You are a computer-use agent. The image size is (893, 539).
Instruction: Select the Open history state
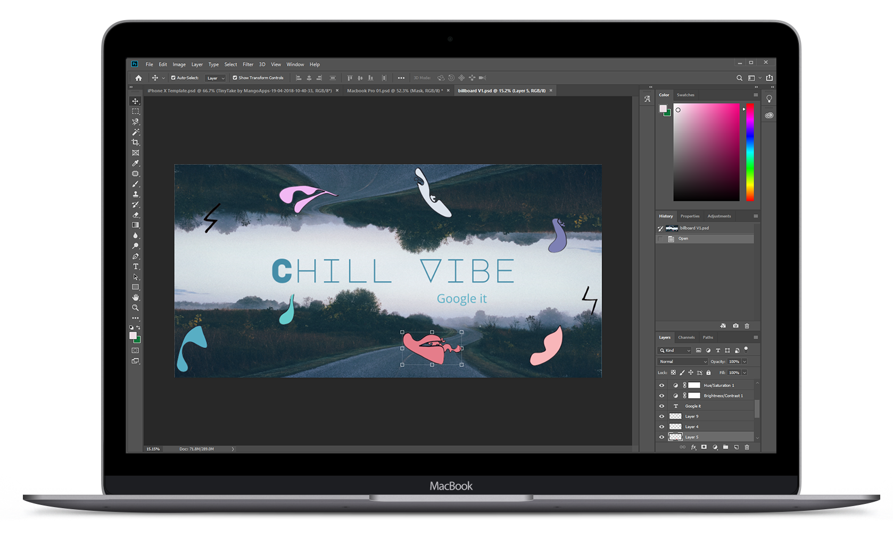[683, 239]
